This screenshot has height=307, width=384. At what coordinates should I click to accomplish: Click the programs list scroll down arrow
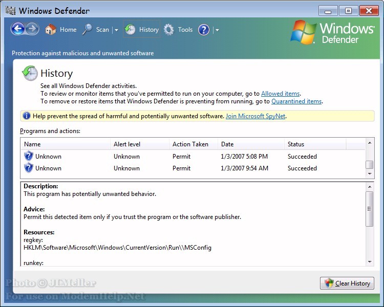[x=370, y=173]
